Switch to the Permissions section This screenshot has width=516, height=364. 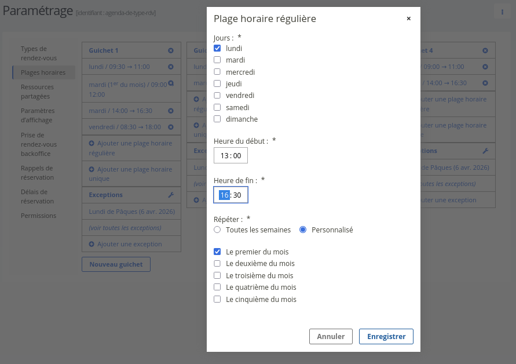click(x=38, y=216)
